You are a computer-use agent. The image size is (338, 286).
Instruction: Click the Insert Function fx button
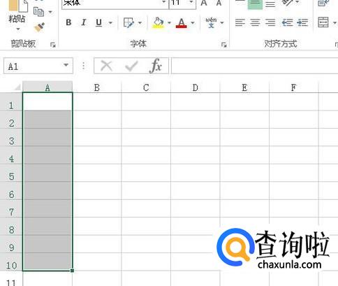click(156, 66)
